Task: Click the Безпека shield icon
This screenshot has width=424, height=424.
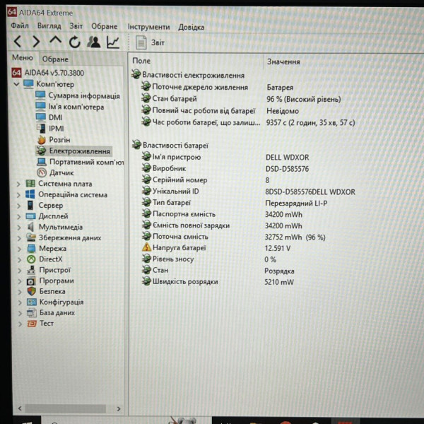Action: coord(31,291)
